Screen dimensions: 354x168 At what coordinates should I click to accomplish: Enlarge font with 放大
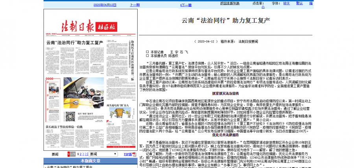[286, 4]
